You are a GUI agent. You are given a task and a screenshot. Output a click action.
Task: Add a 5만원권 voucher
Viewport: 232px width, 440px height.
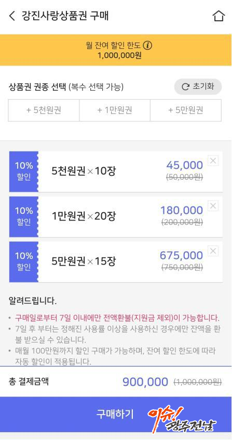click(x=186, y=111)
